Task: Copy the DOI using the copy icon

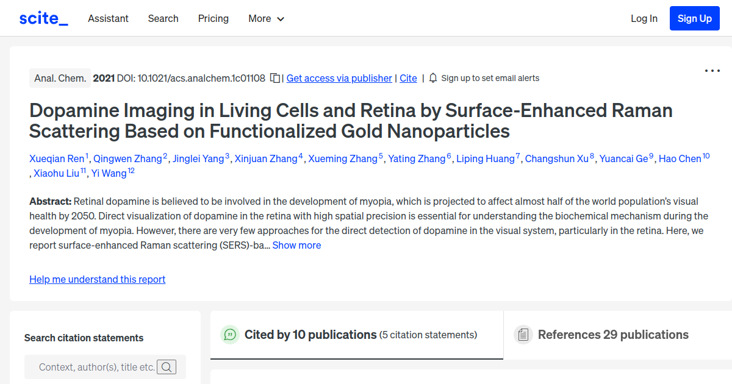Action: 274,78
